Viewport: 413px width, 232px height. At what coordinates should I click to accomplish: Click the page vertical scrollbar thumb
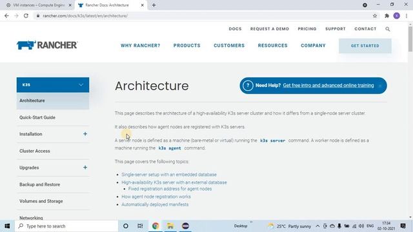point(410,39)
